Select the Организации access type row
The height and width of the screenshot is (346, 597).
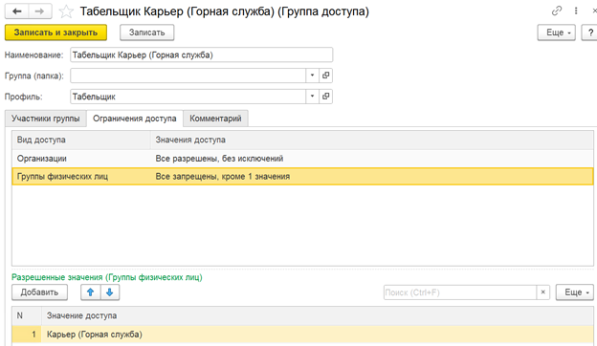click(x=302, y=158)
